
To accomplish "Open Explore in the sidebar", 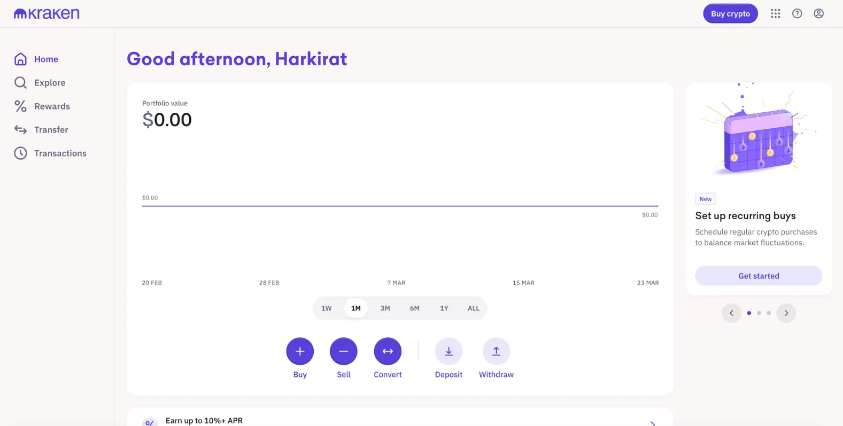I will [50, 83].
